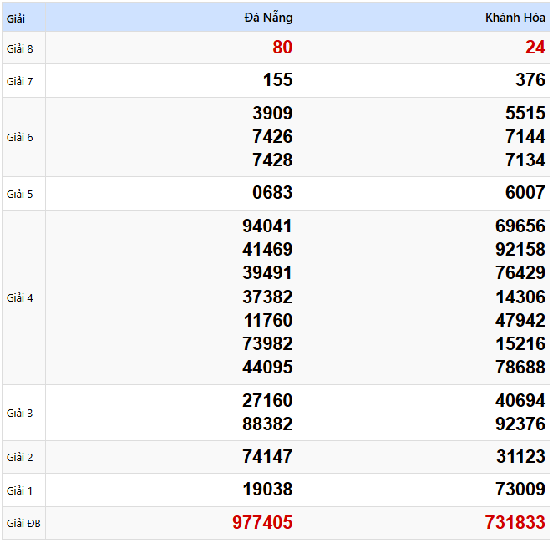Screen dimensions: 553x543
Task: Select the Giải ĐB row label
Action: [23, 524]
